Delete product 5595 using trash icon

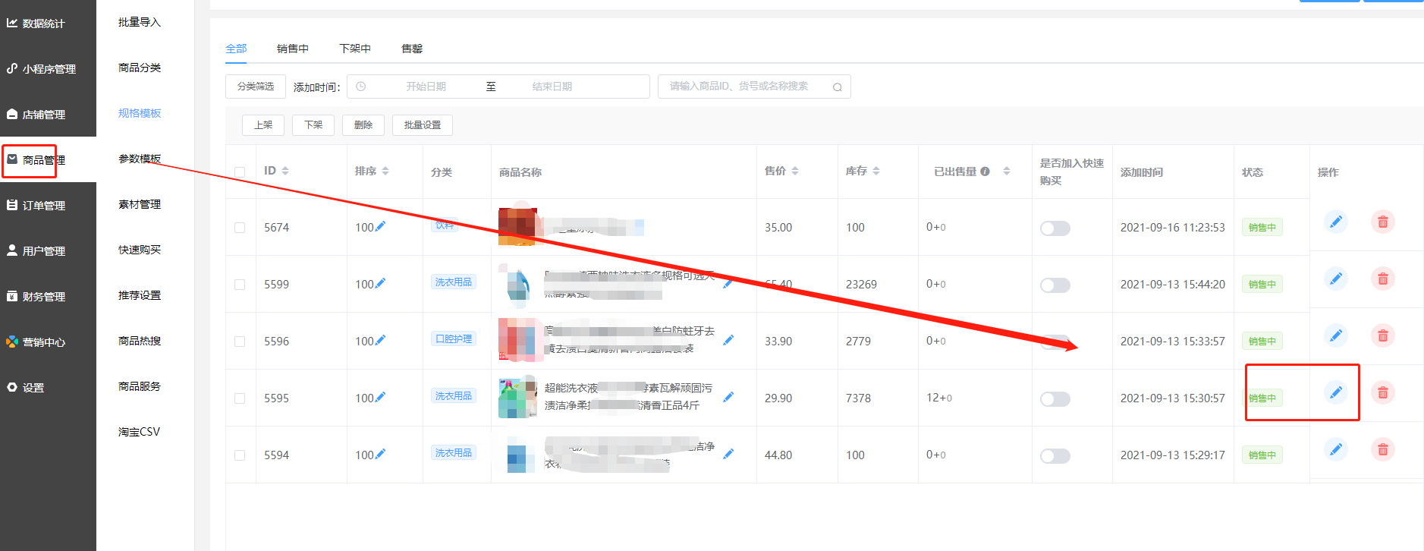pyautogui.click(x=1383, y=392)
